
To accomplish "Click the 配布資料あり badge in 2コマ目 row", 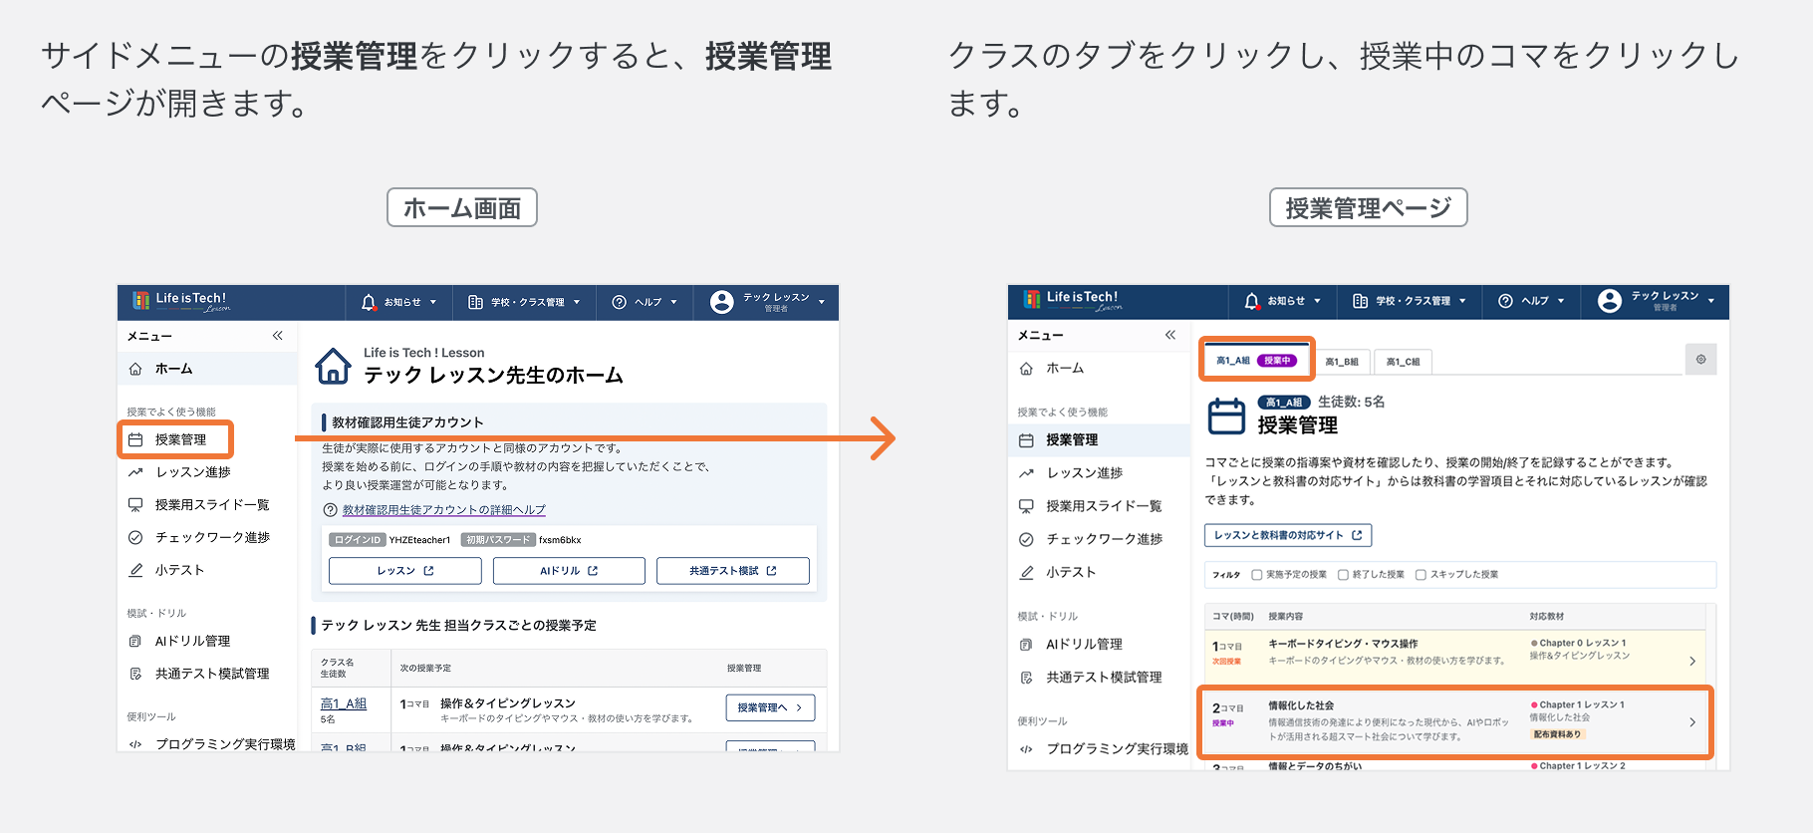I will pos(1557,734).
